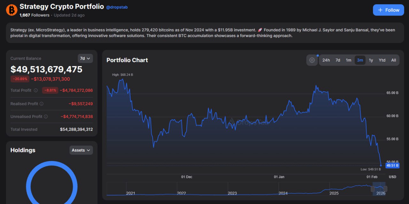Select the 3m chart range
Screen dimensions: 409x204
(360, 60)
